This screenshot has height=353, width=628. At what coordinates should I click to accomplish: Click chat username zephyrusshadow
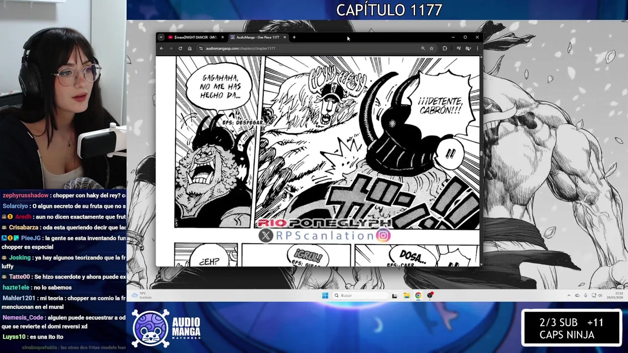point(26,196)
